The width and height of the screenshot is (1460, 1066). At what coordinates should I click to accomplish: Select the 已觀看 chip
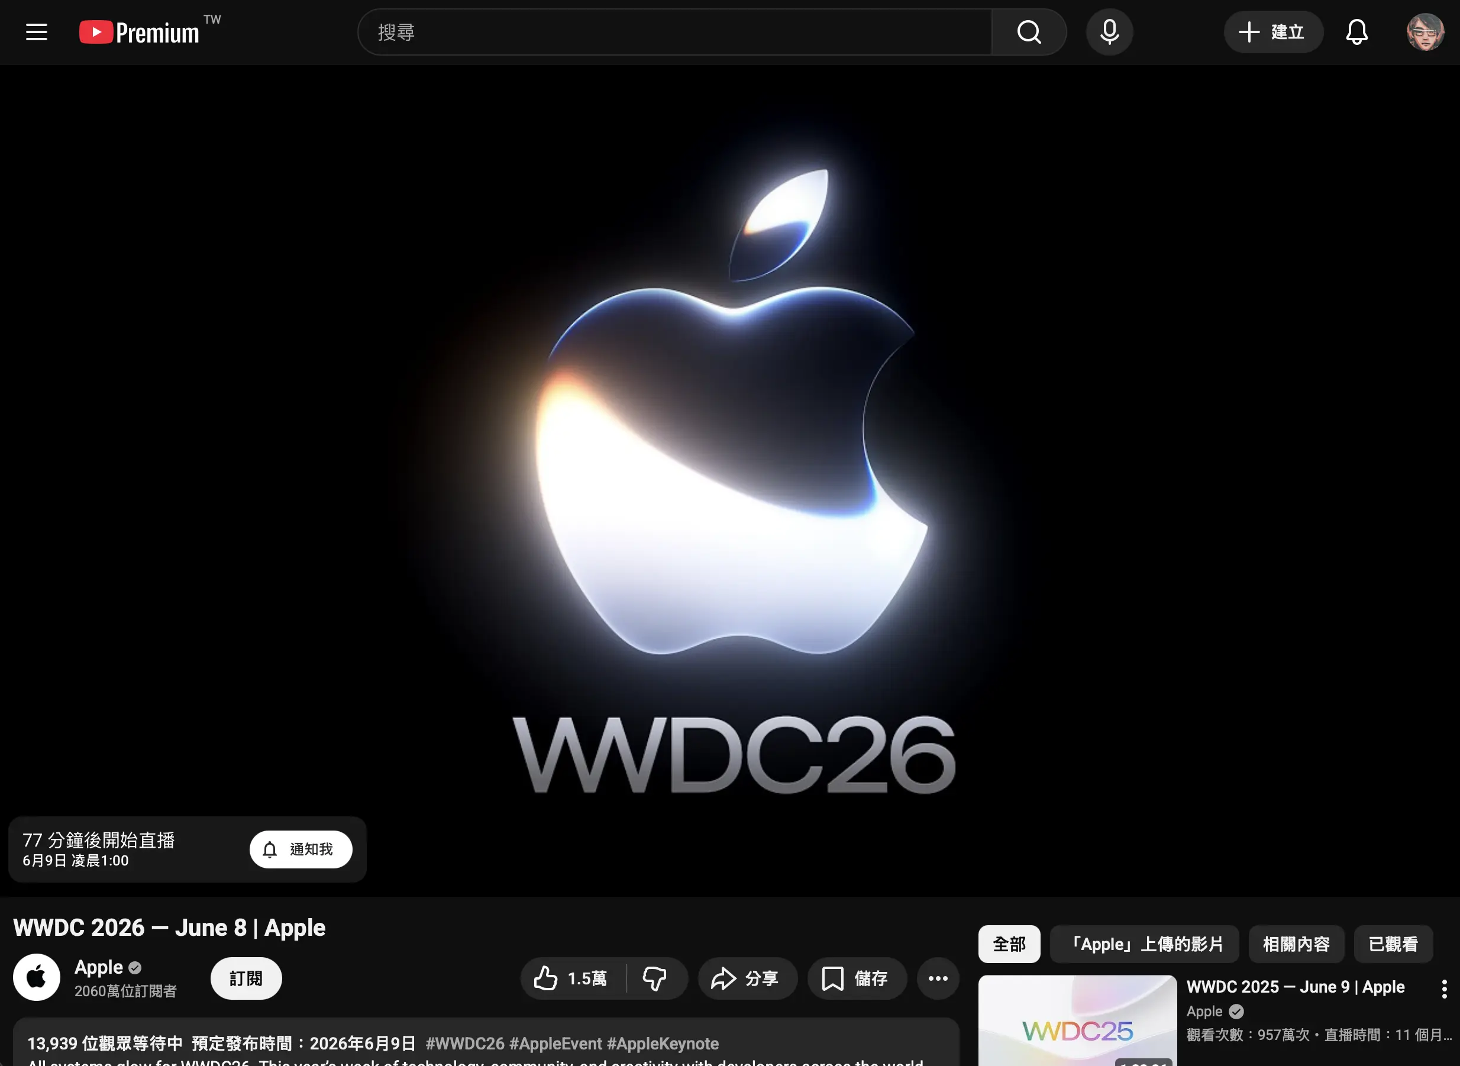(1394, 944)
